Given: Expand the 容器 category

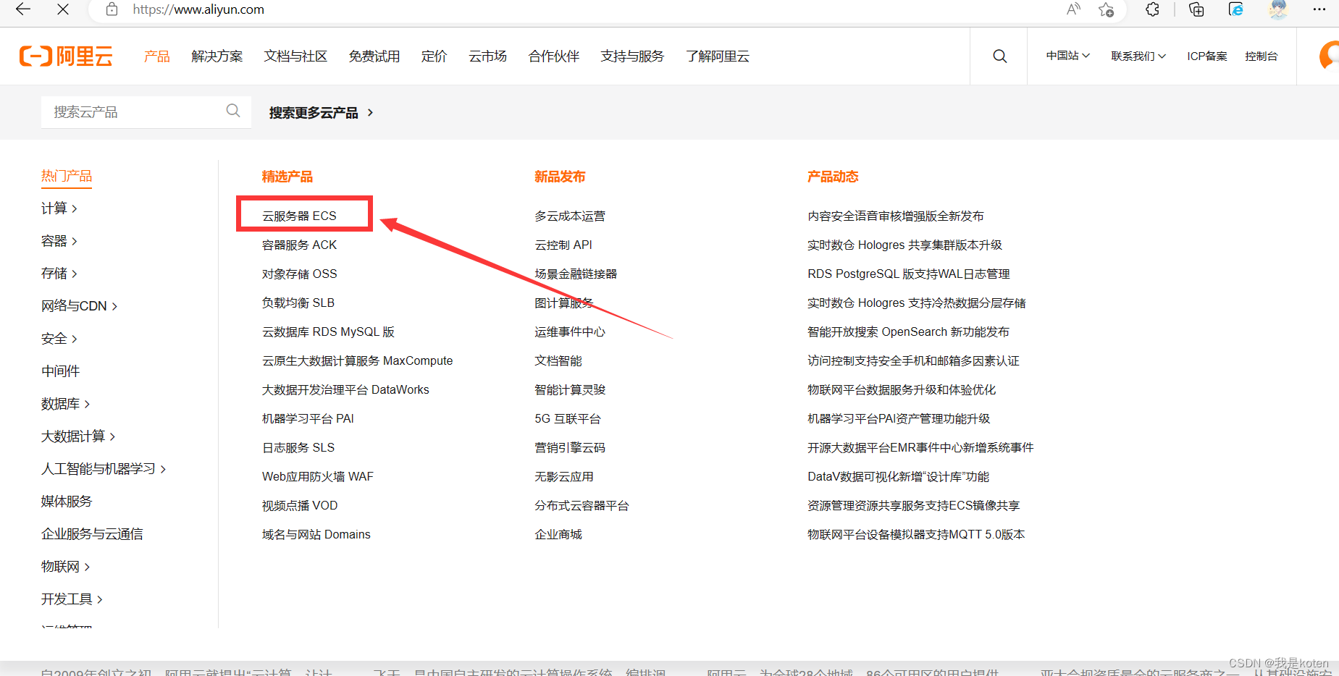Looking at the screenshot, I should click(x=59, y=241).
